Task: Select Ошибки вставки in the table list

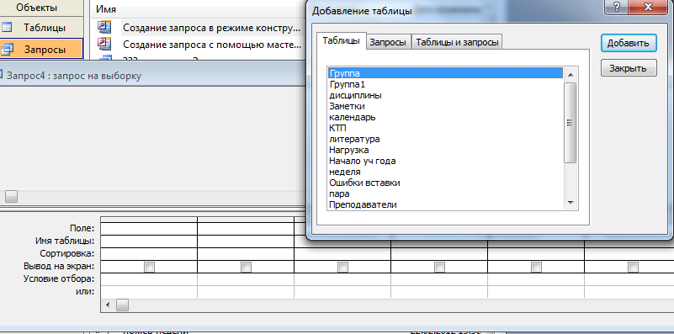Action: coord(445,183)
